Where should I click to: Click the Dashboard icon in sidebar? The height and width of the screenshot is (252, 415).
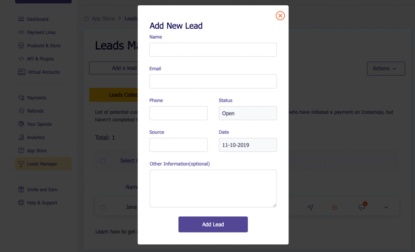[x=21, y=19]
